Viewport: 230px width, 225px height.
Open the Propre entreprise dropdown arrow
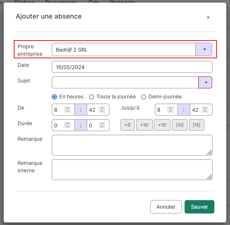pyautogui.click(x=204, y=49)
